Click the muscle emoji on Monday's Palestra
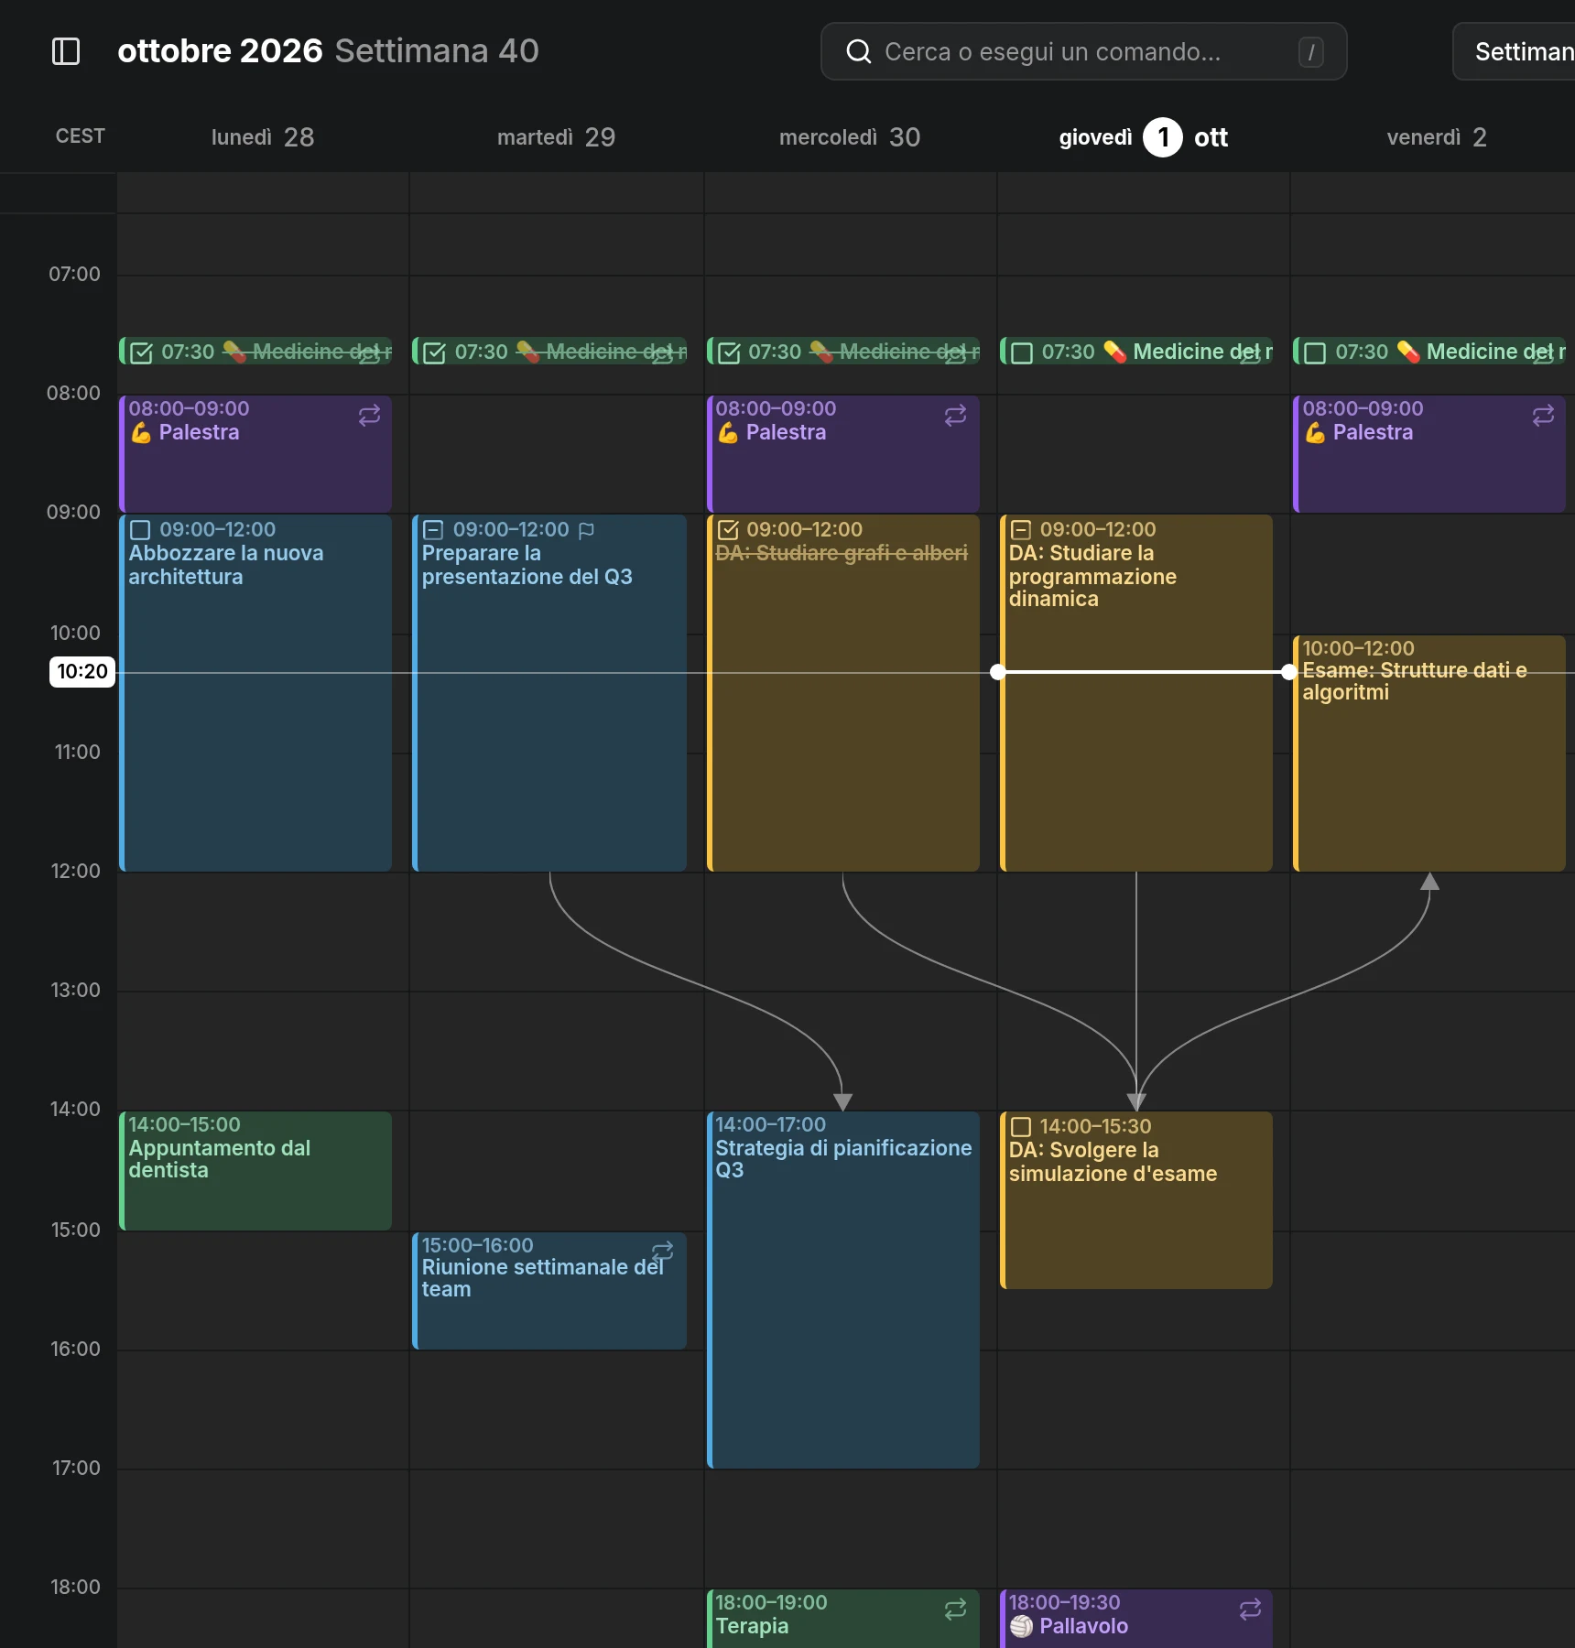Screen dimensions: 1575x1648 [141, 432]
